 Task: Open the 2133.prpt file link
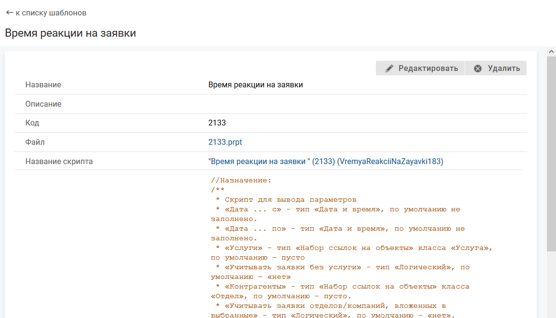(x=225, y=142)
